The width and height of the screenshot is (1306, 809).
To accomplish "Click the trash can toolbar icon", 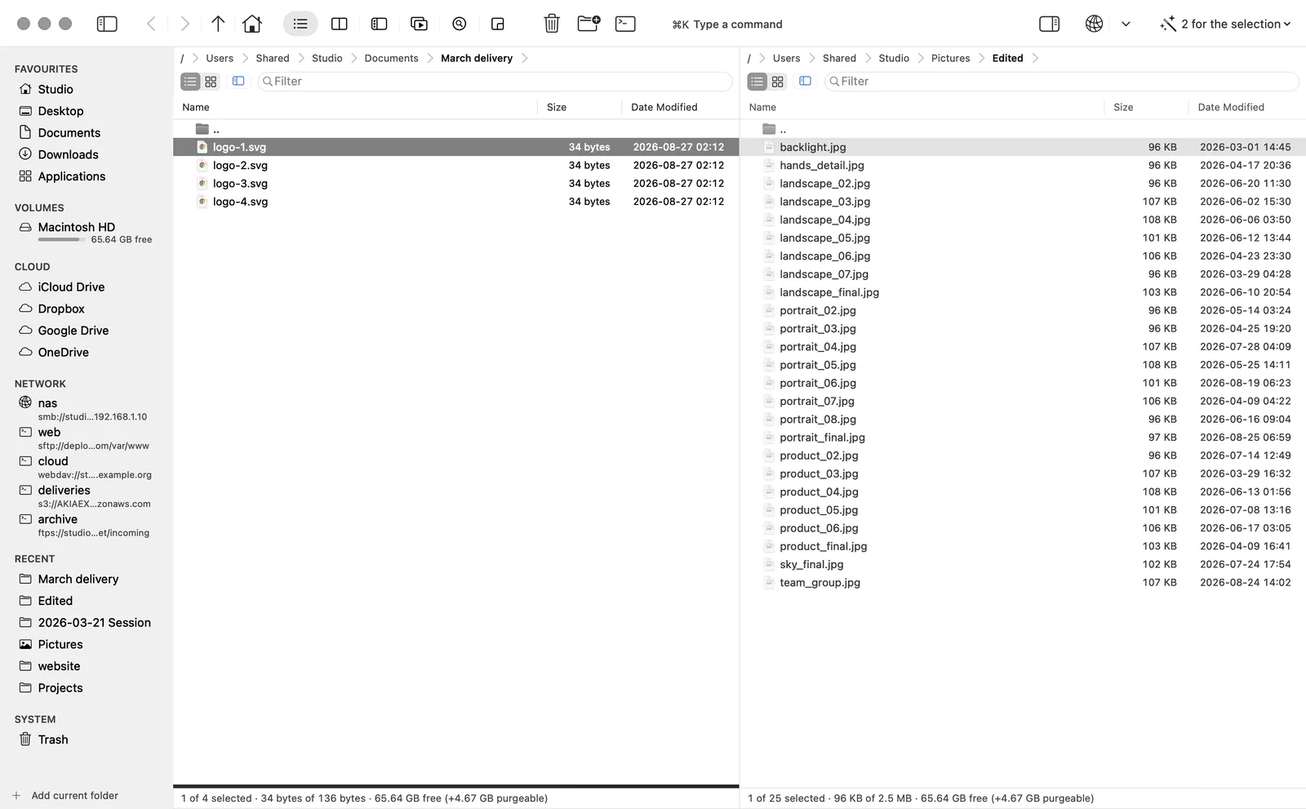I will tap(552, 24).
